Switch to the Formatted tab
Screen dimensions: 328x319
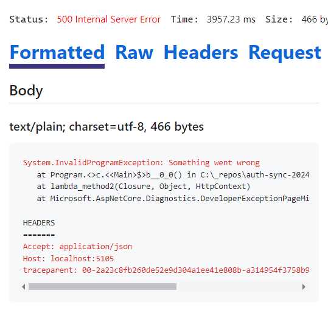coord(57,53)
